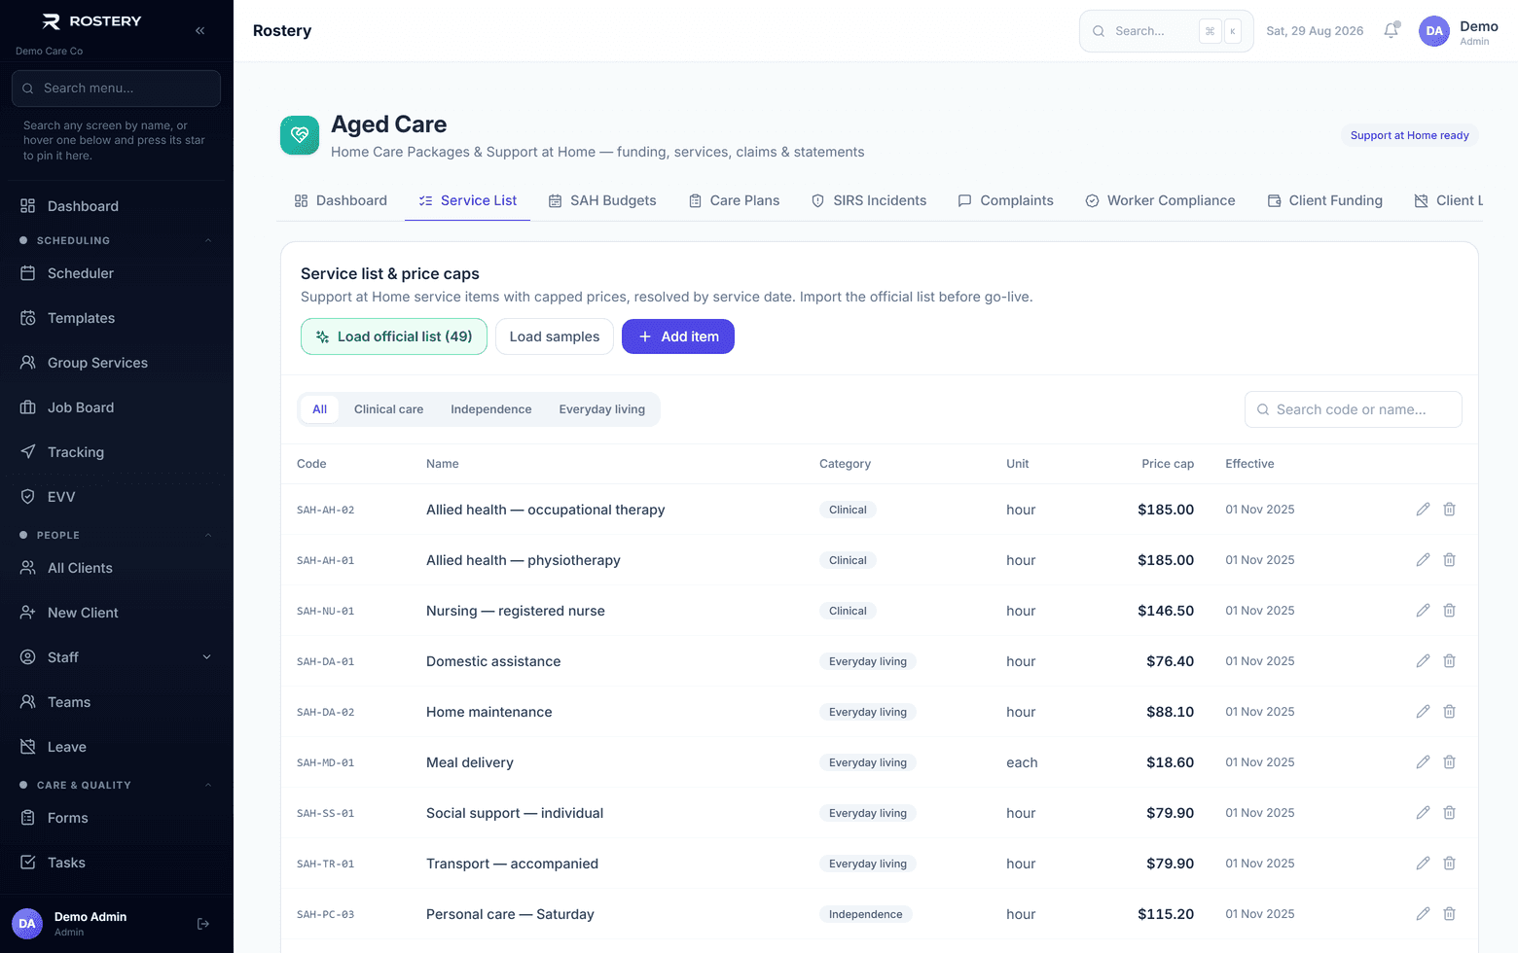Delete the Meal delivery service item
This screenshot has height=953, width=1518.
pos(1449,762)
